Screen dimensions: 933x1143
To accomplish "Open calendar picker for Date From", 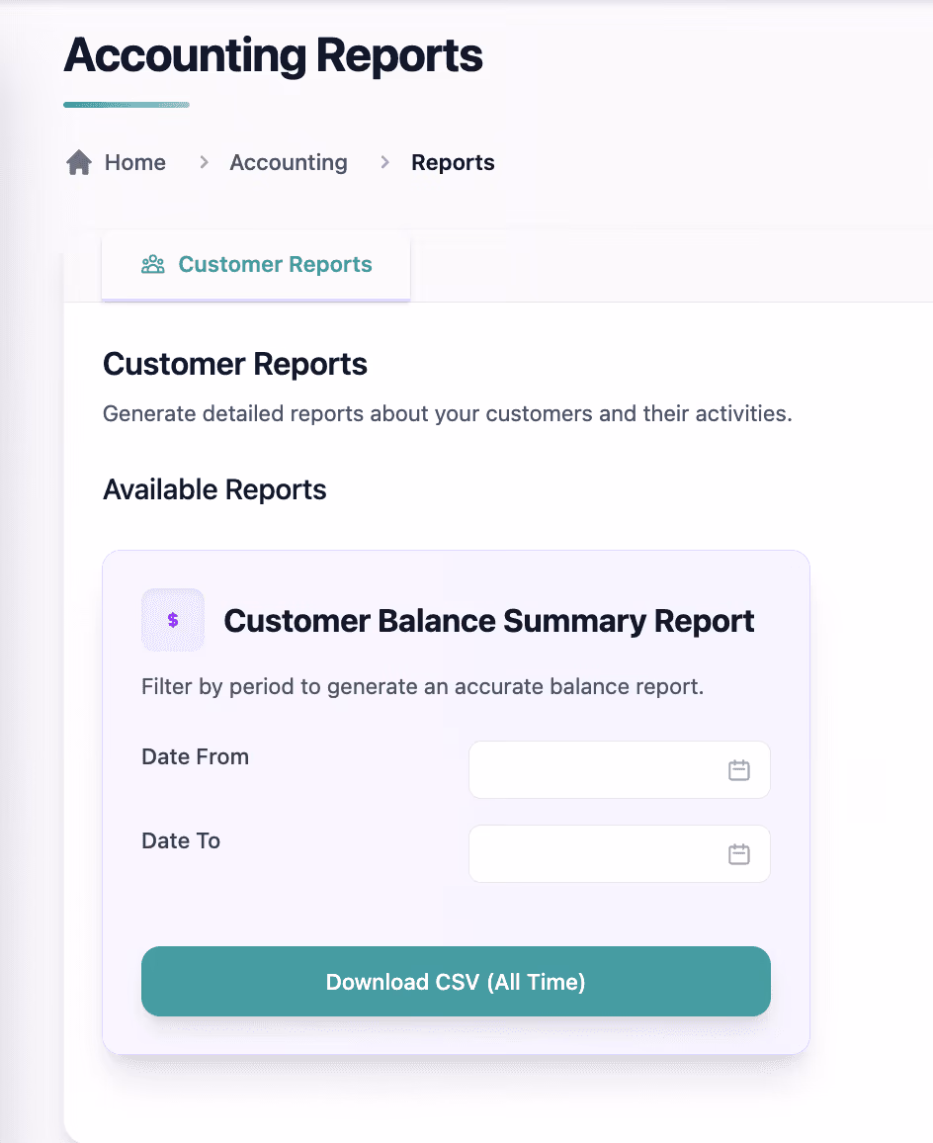I will click(x=739, y=770).
